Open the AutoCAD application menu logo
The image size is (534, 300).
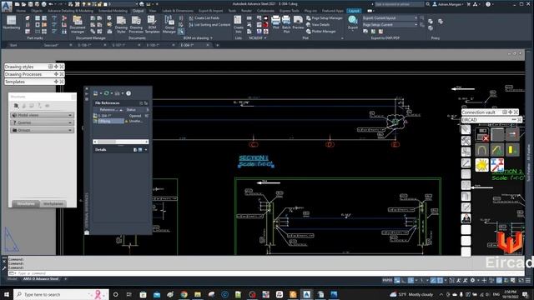6,6
